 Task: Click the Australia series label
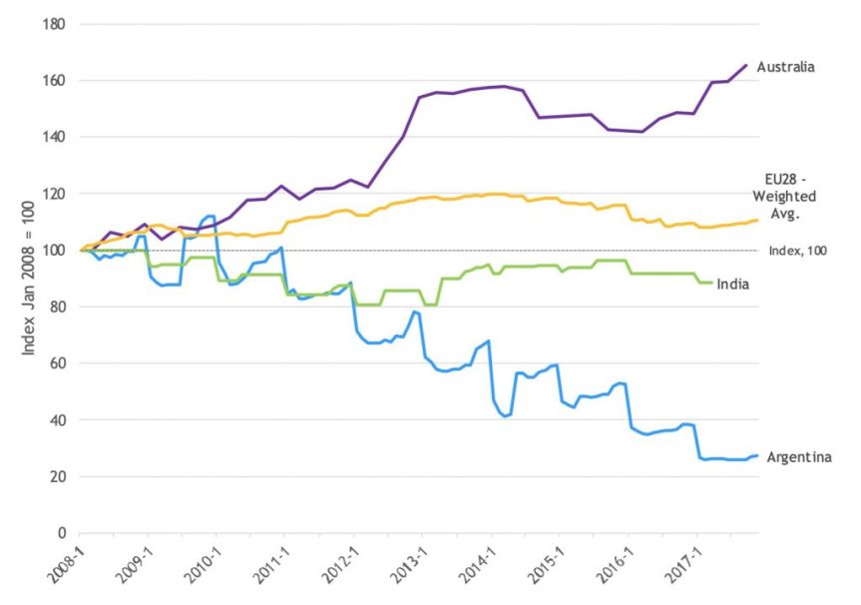(x=785, y=67)
